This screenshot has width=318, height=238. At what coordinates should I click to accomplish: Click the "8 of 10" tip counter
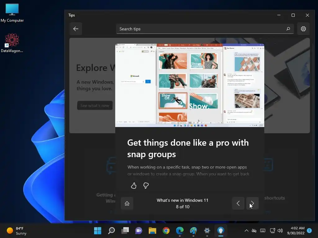point(183,207)
